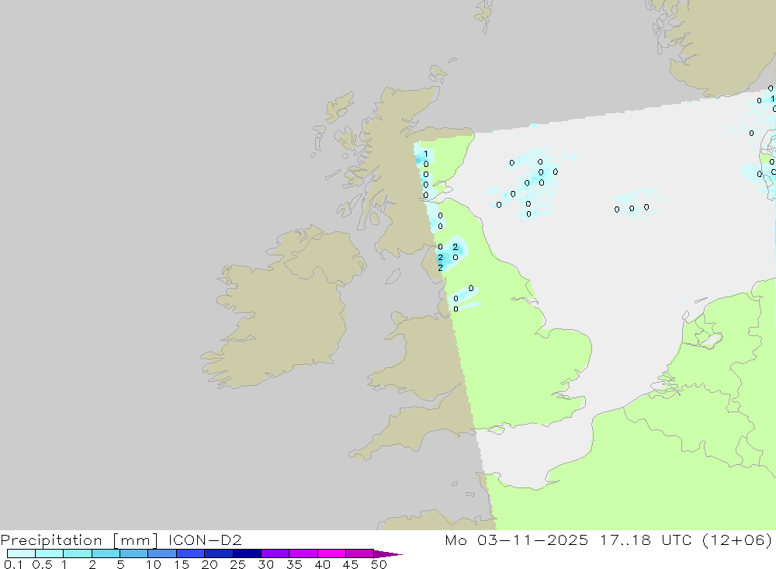Image resolution: width=776 pixels, height=569 pixels.
Task: Click the Isle of Man on map
Action: coord(393,277)
